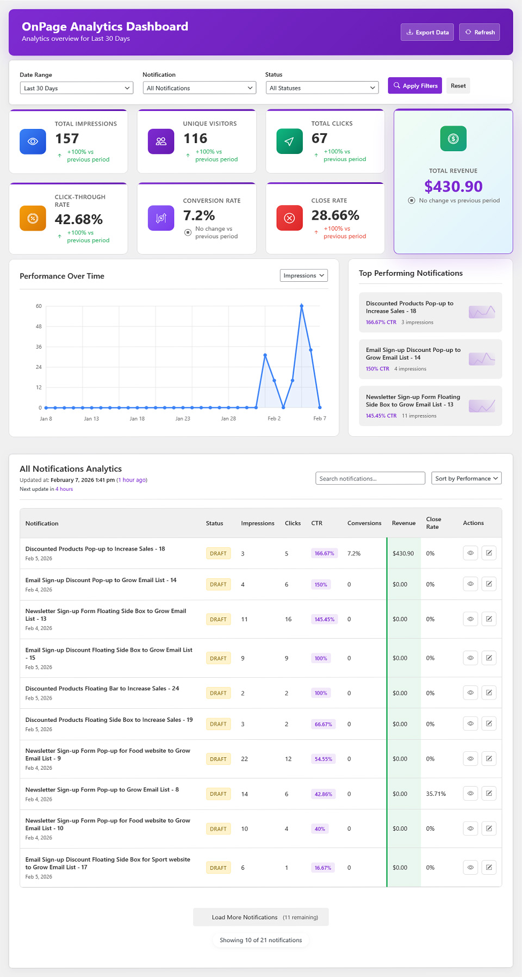The image size is (522, 977).
Task: Click the Conversion Rate purple icon
Action: [161, 218]
